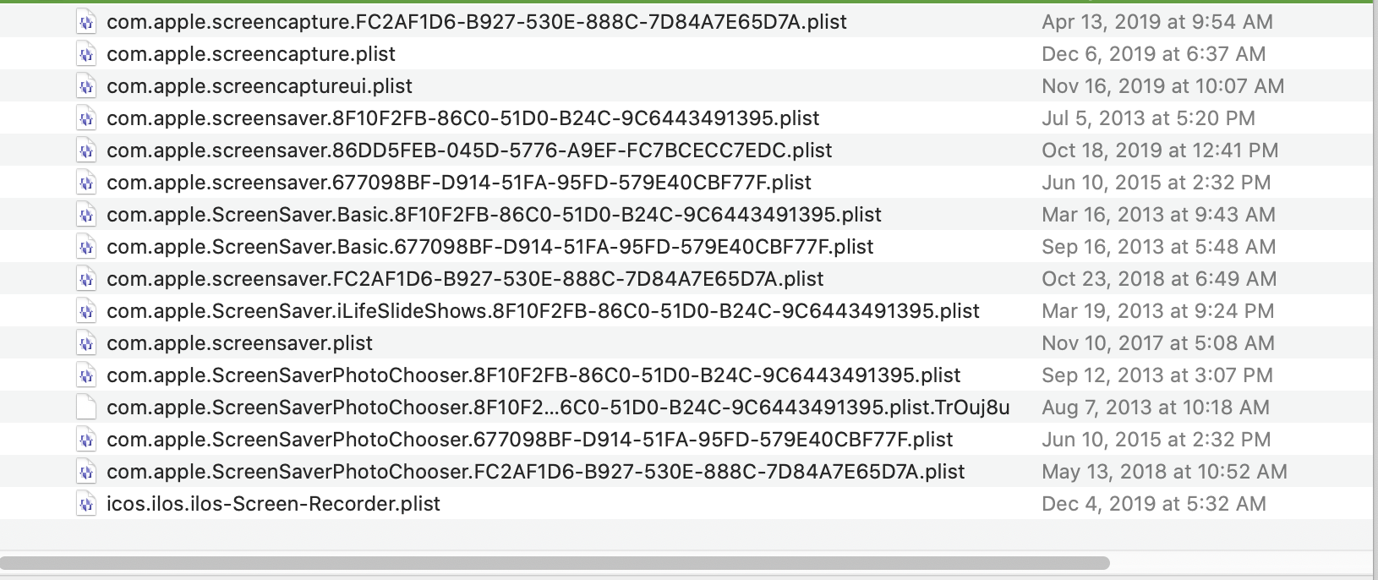Click the file icon beside com.apple.screencaptureui.plist
1378x580 pixels.
(x=85, y=86)
